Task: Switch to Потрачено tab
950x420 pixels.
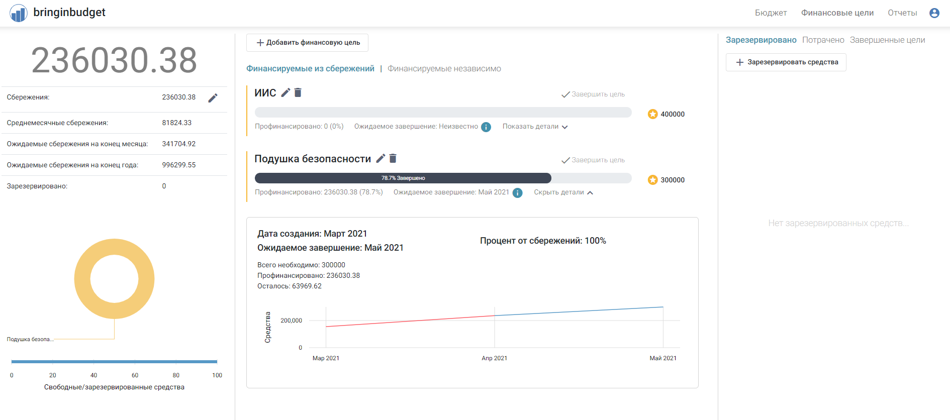Action: point(823,40)
